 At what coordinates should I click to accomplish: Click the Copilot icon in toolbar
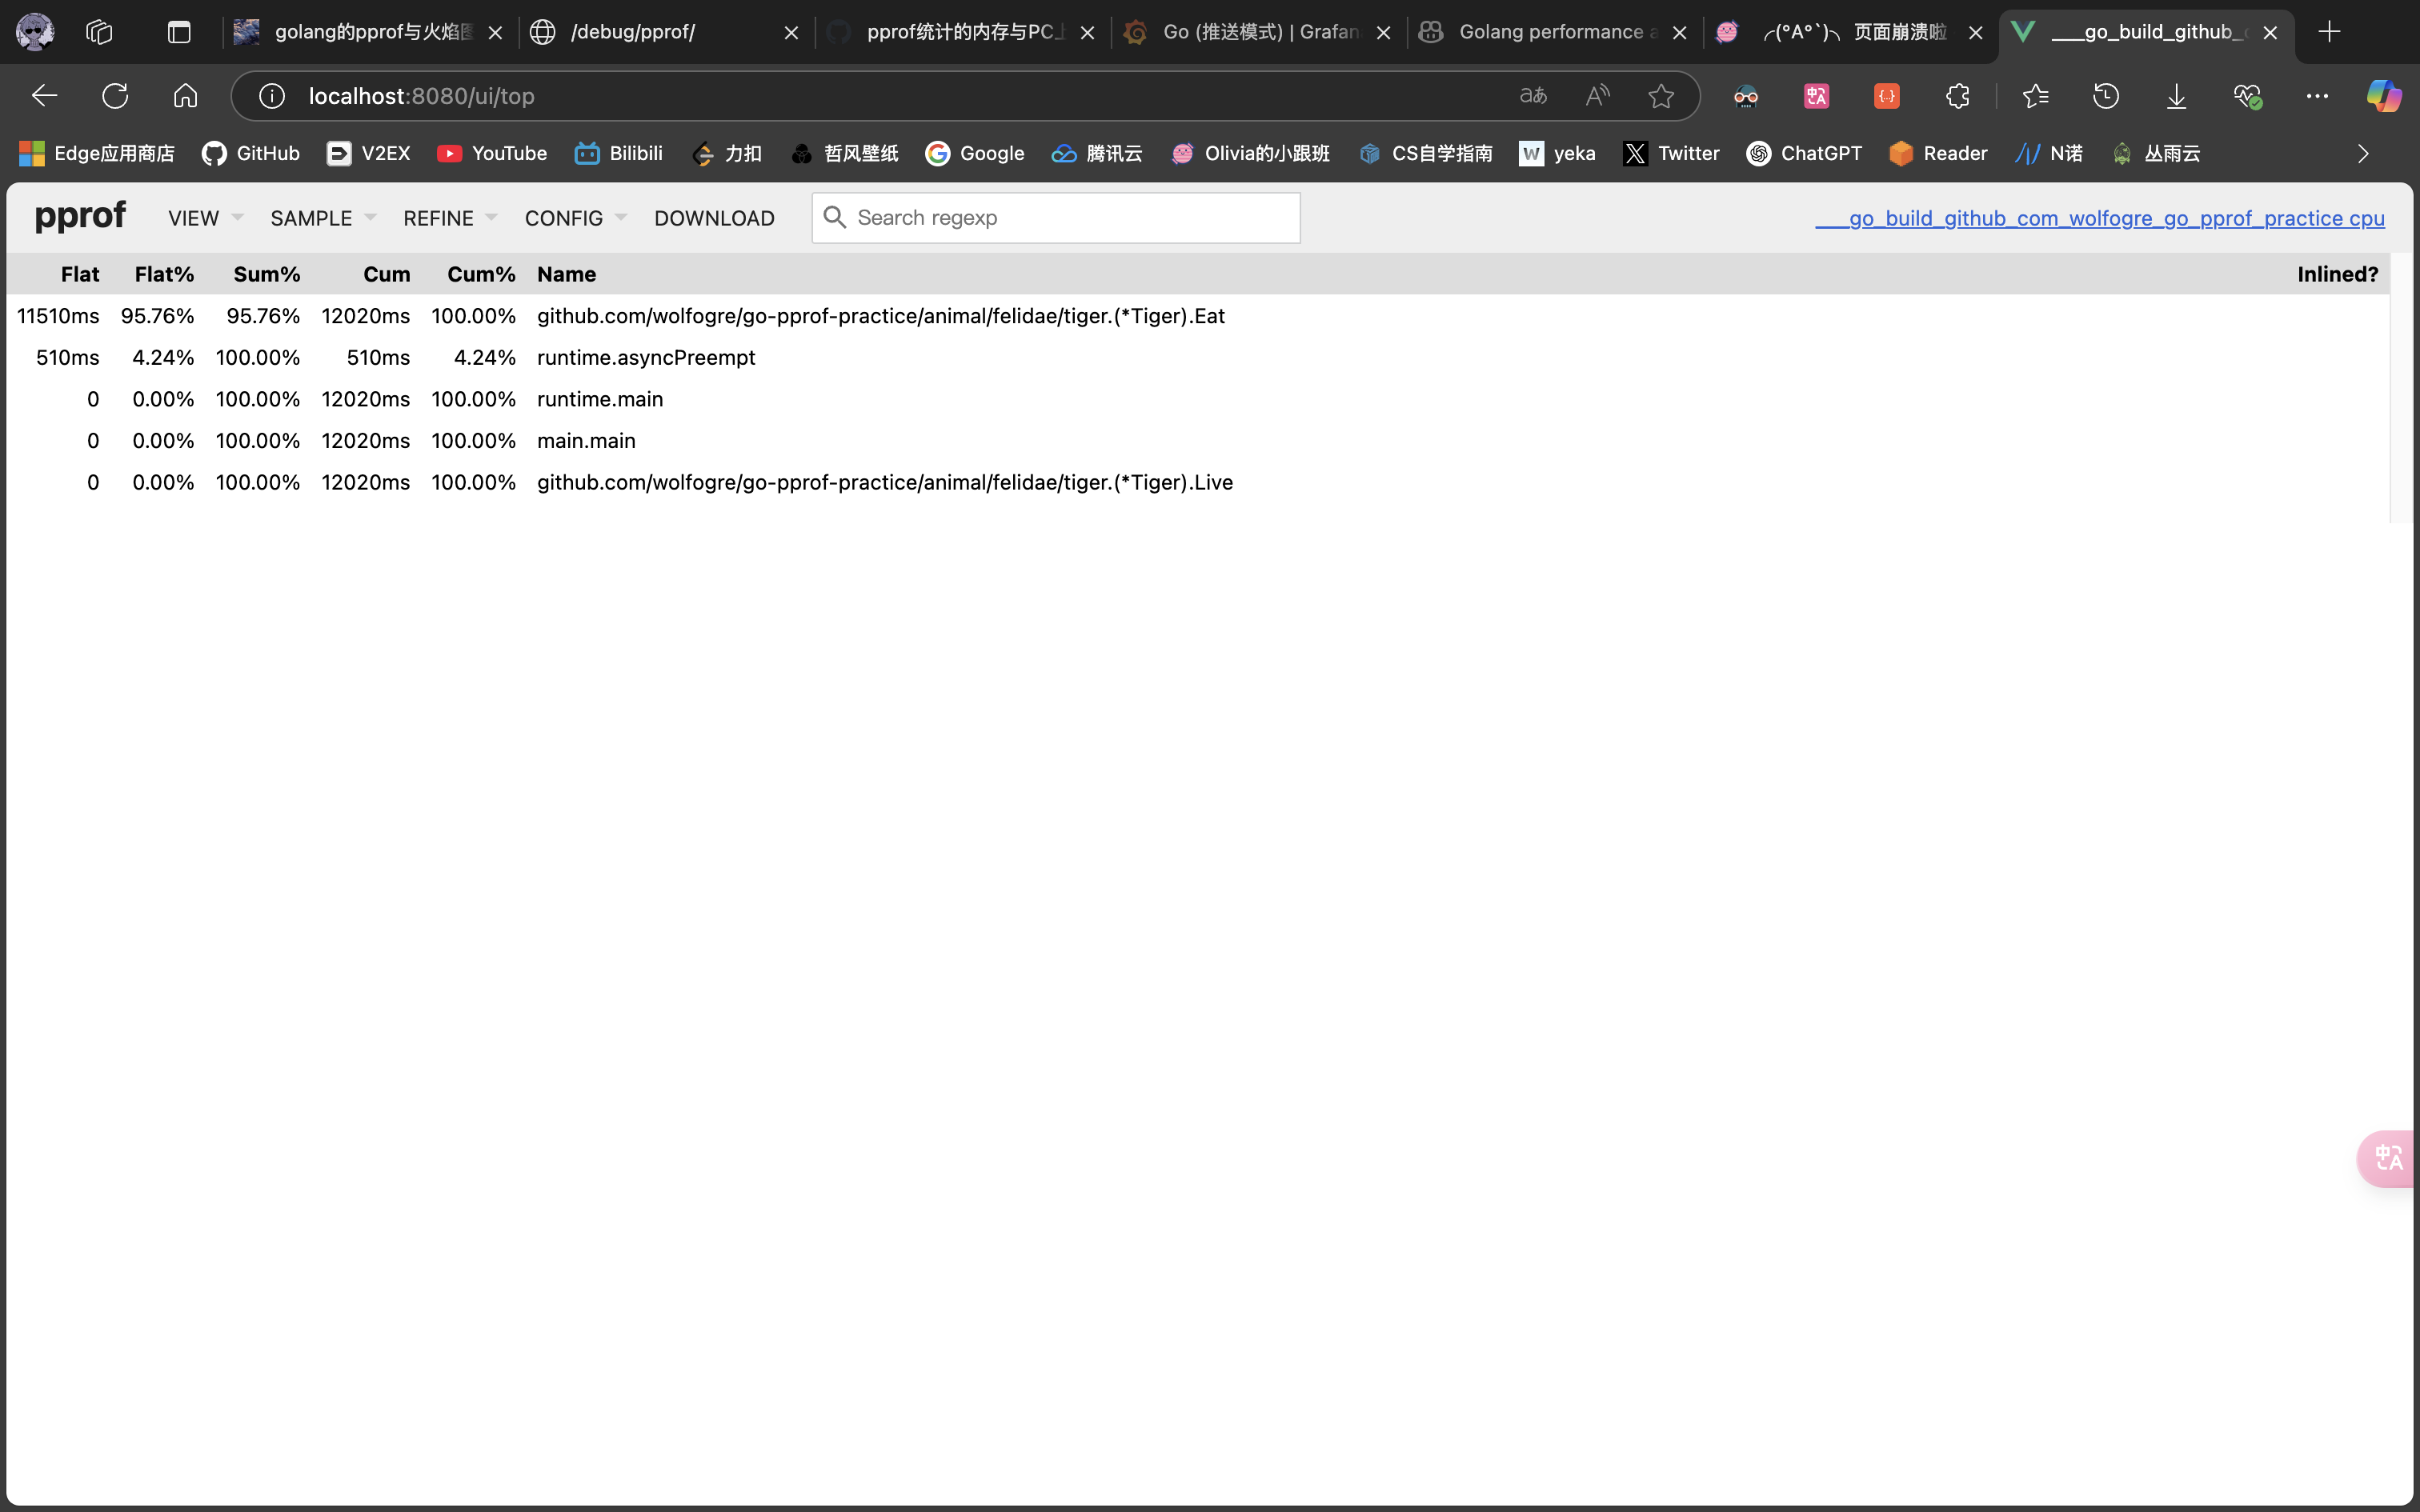coord(2383,96)
